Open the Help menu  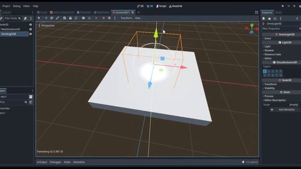(x=36, y=6)
